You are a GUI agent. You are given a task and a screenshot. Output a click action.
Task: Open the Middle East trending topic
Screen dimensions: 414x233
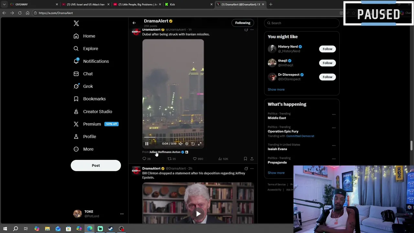coord(277,118)
